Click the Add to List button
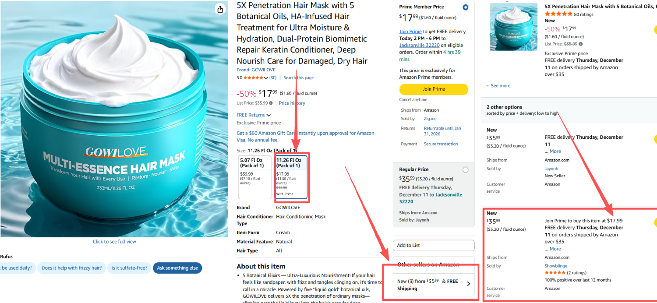 click(434, 245)
